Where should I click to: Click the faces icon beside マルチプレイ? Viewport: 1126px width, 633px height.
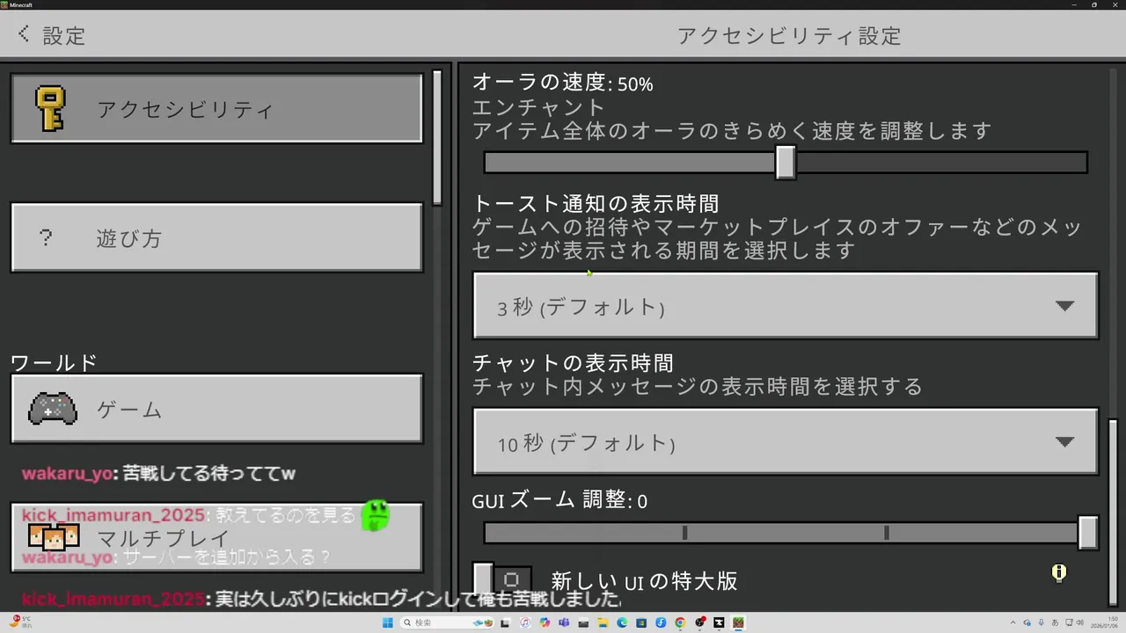click(x=54, y=536)
